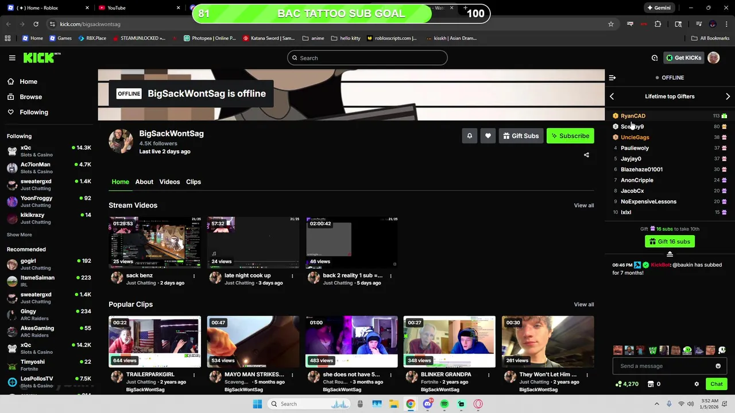Open chat settings gear
This screenshot has height=413, width=735.
697,384
